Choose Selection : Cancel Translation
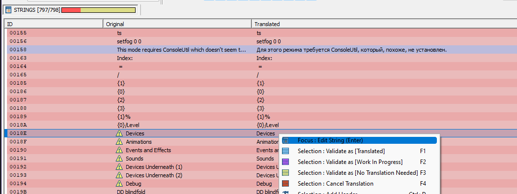The image size is (517, 194). (359, 184)
